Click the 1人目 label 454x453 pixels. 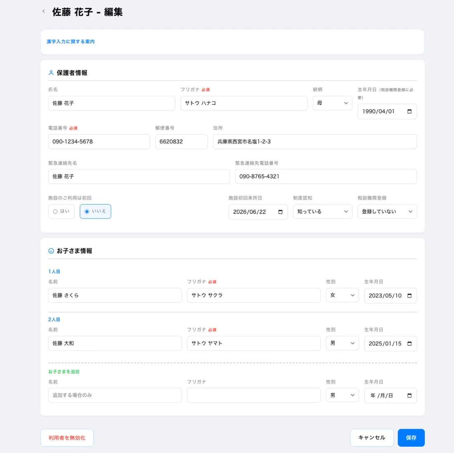(x=54, y=272)
